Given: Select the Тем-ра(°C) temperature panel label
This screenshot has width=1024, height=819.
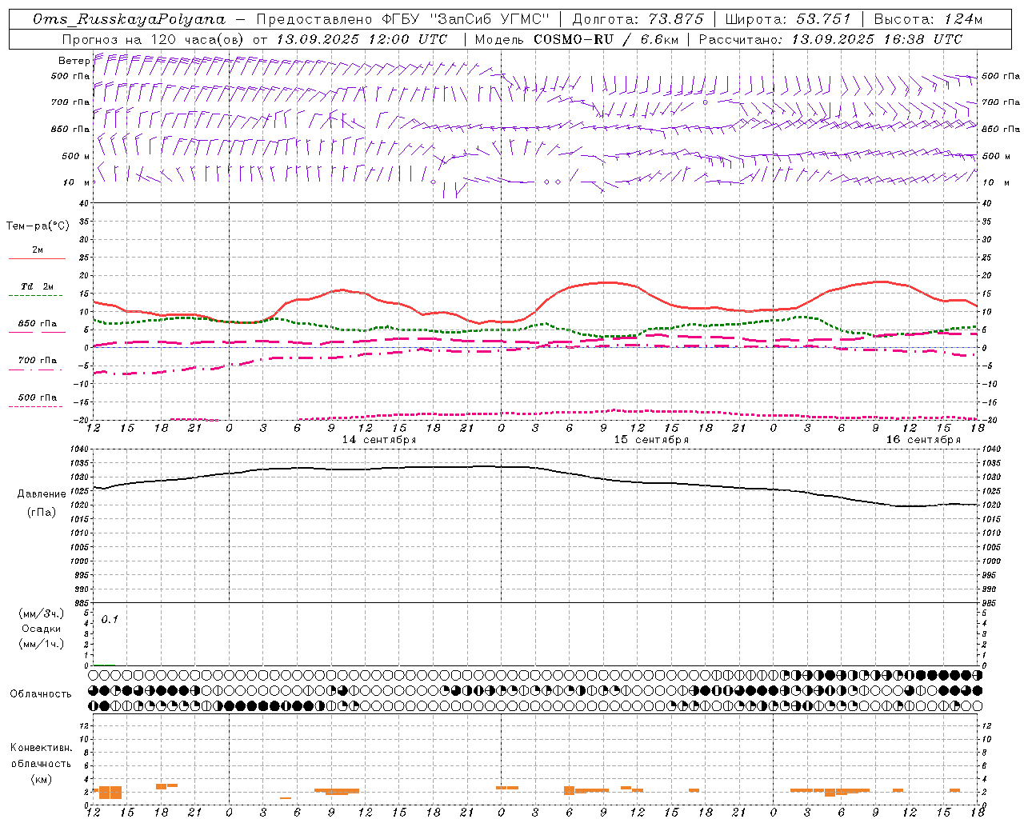Looking at the screenshot, I should 38,226.
